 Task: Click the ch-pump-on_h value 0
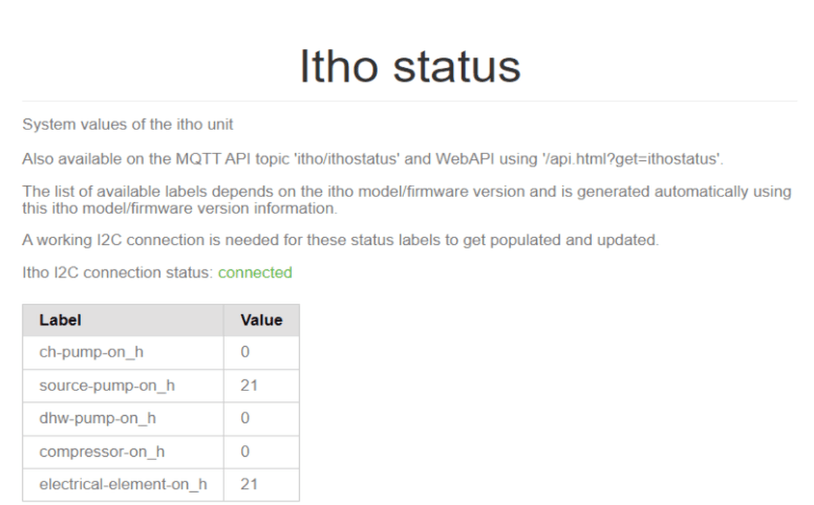(245, 352)
